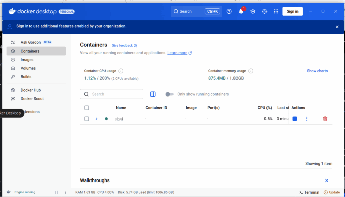This screenshot has width=345, height=197.
Task: Click the Update notice in the status bar
Action: pyautogui.click(x=332, y=192)
